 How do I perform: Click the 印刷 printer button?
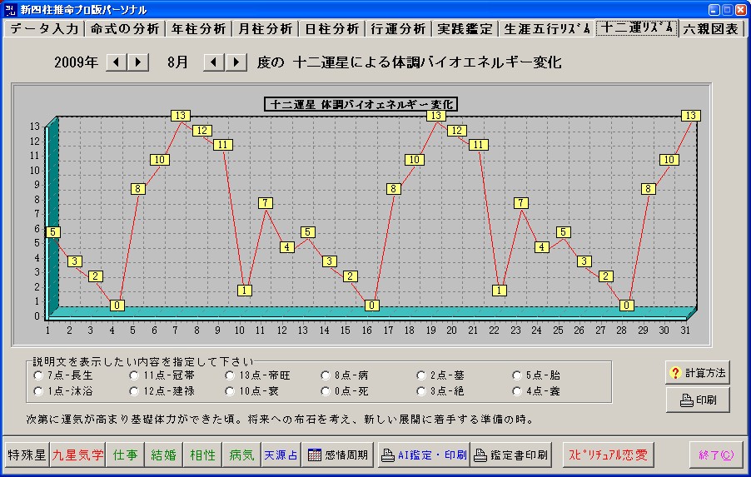(x=698, y=400)
